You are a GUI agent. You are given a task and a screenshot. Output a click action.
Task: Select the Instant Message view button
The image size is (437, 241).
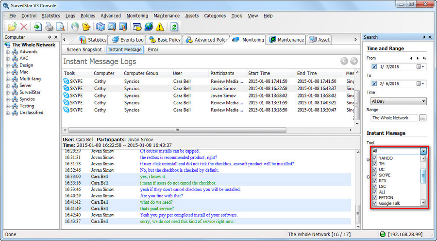point(125,49)
